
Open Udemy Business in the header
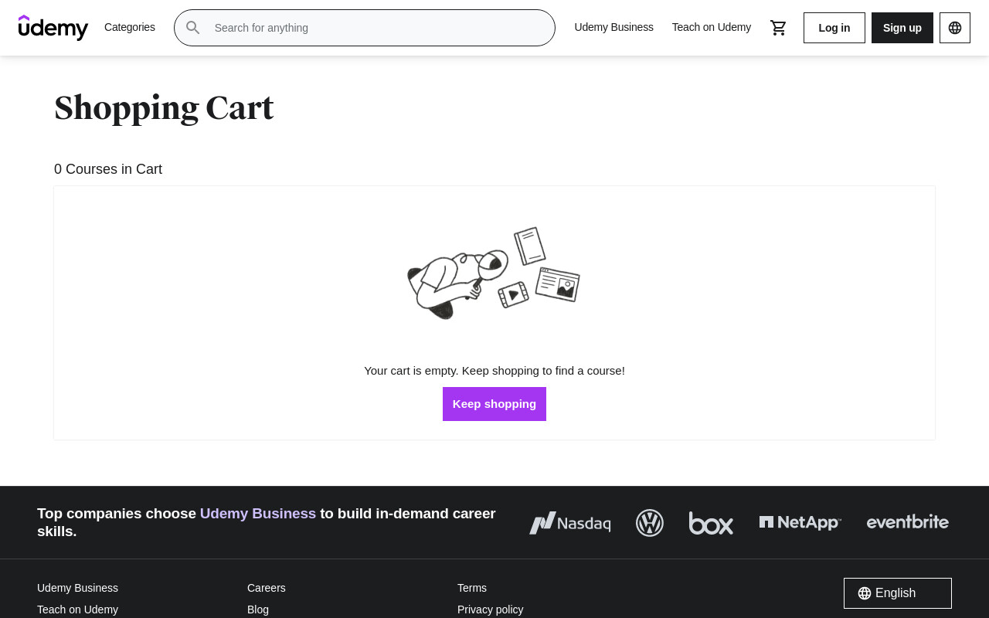pyautogui.click(x=614, y=28)
